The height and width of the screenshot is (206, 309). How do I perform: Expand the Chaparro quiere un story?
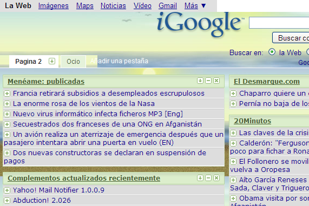[233, 94]
